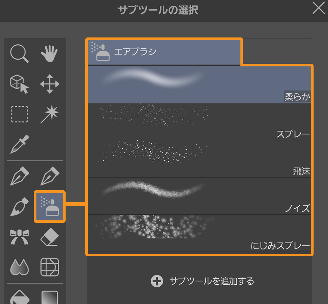
Task: Choose the Decoration ribbon tool
Action: pyautogui.click(x=19, y=237)
